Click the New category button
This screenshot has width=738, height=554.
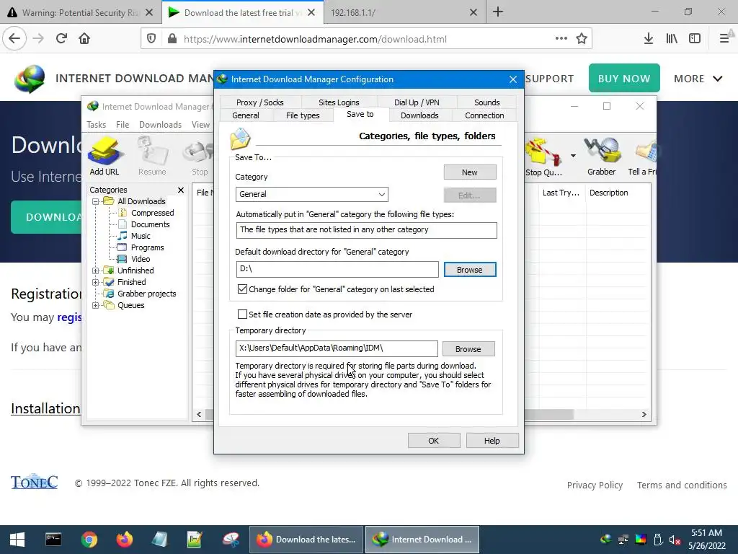tap(470, 172)
